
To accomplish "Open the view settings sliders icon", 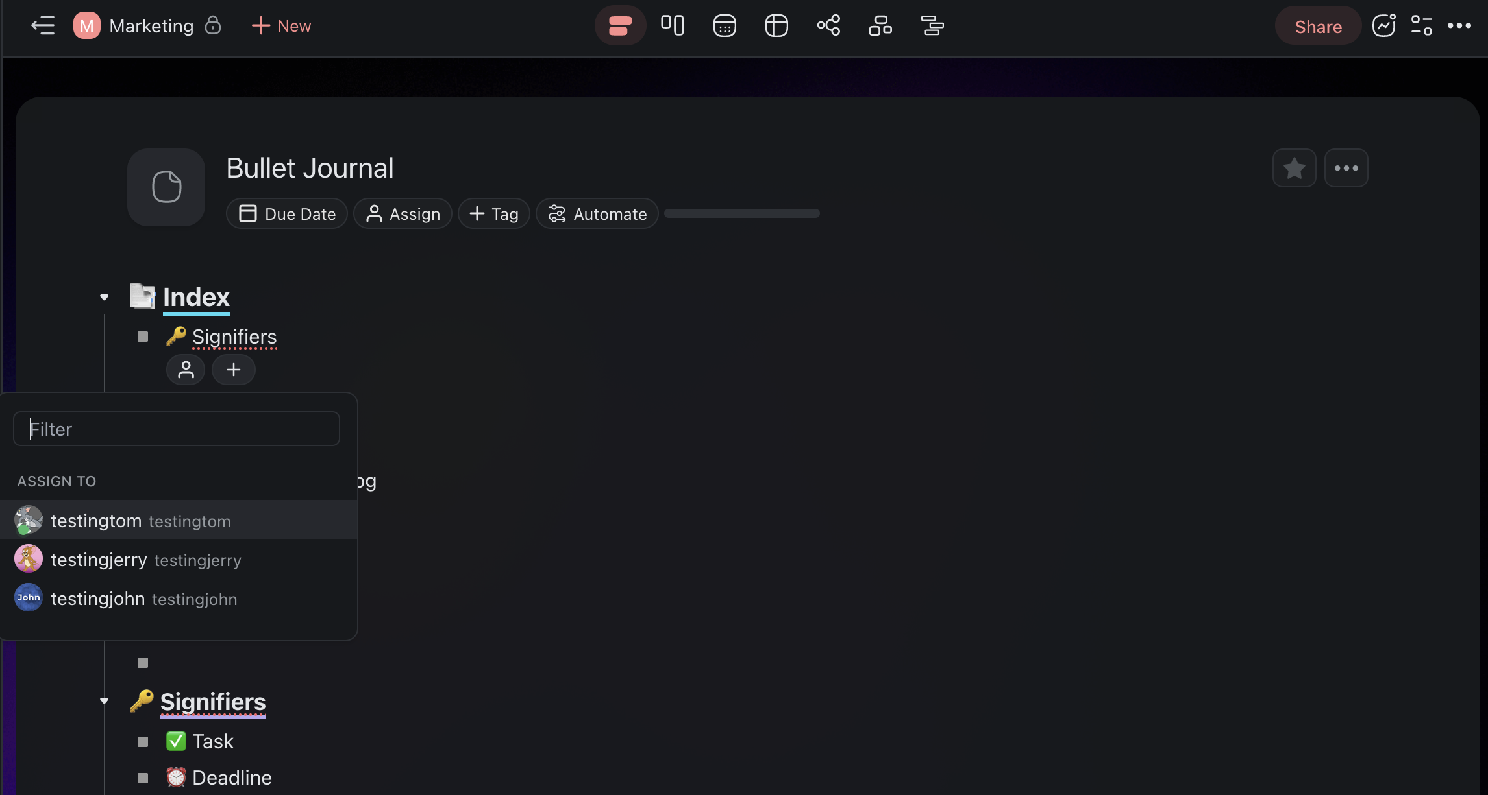I will coord(1421,26).
